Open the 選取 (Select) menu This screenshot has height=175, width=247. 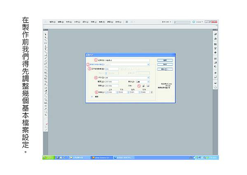85,22
